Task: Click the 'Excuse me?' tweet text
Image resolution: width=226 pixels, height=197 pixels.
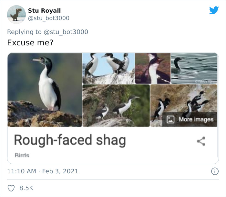Action: [30, 42]
